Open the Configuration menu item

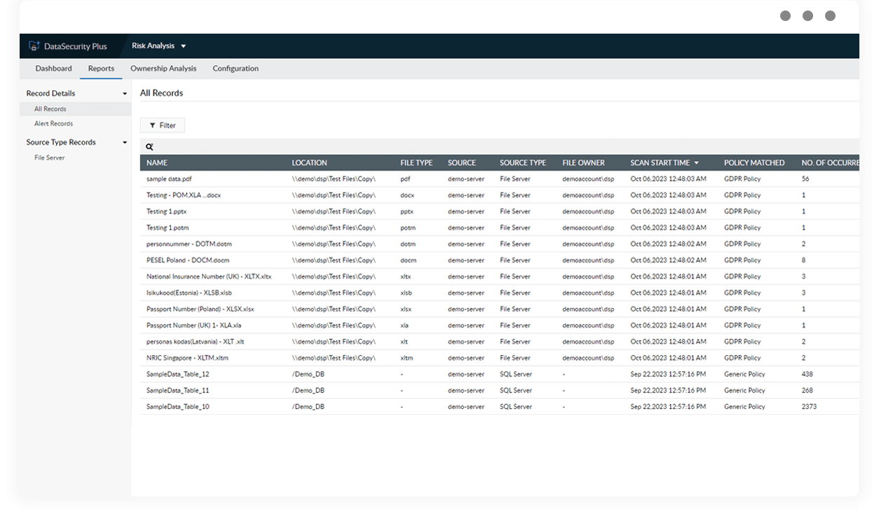[x=236, y=68]
